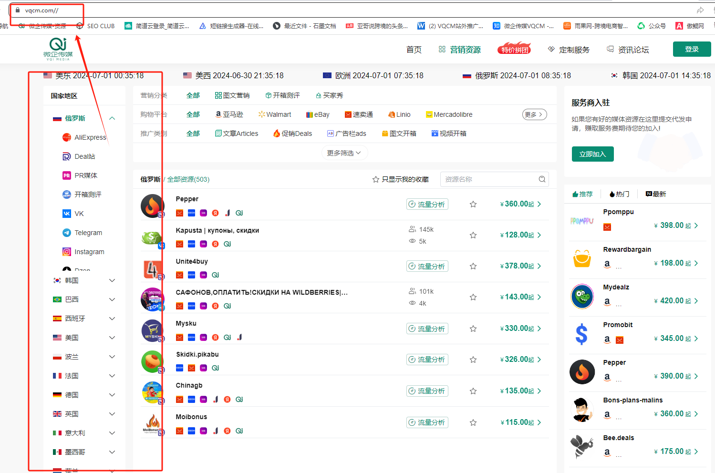Image resolution: width=715 pixels, height=473 pixels.
Task: Click the 立即加入 button
Action: (592, 154)
